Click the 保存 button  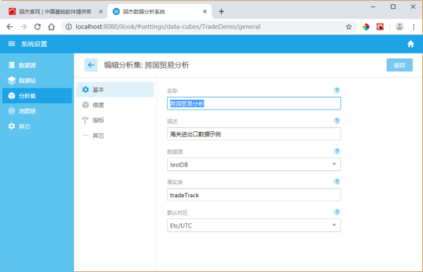399,65
